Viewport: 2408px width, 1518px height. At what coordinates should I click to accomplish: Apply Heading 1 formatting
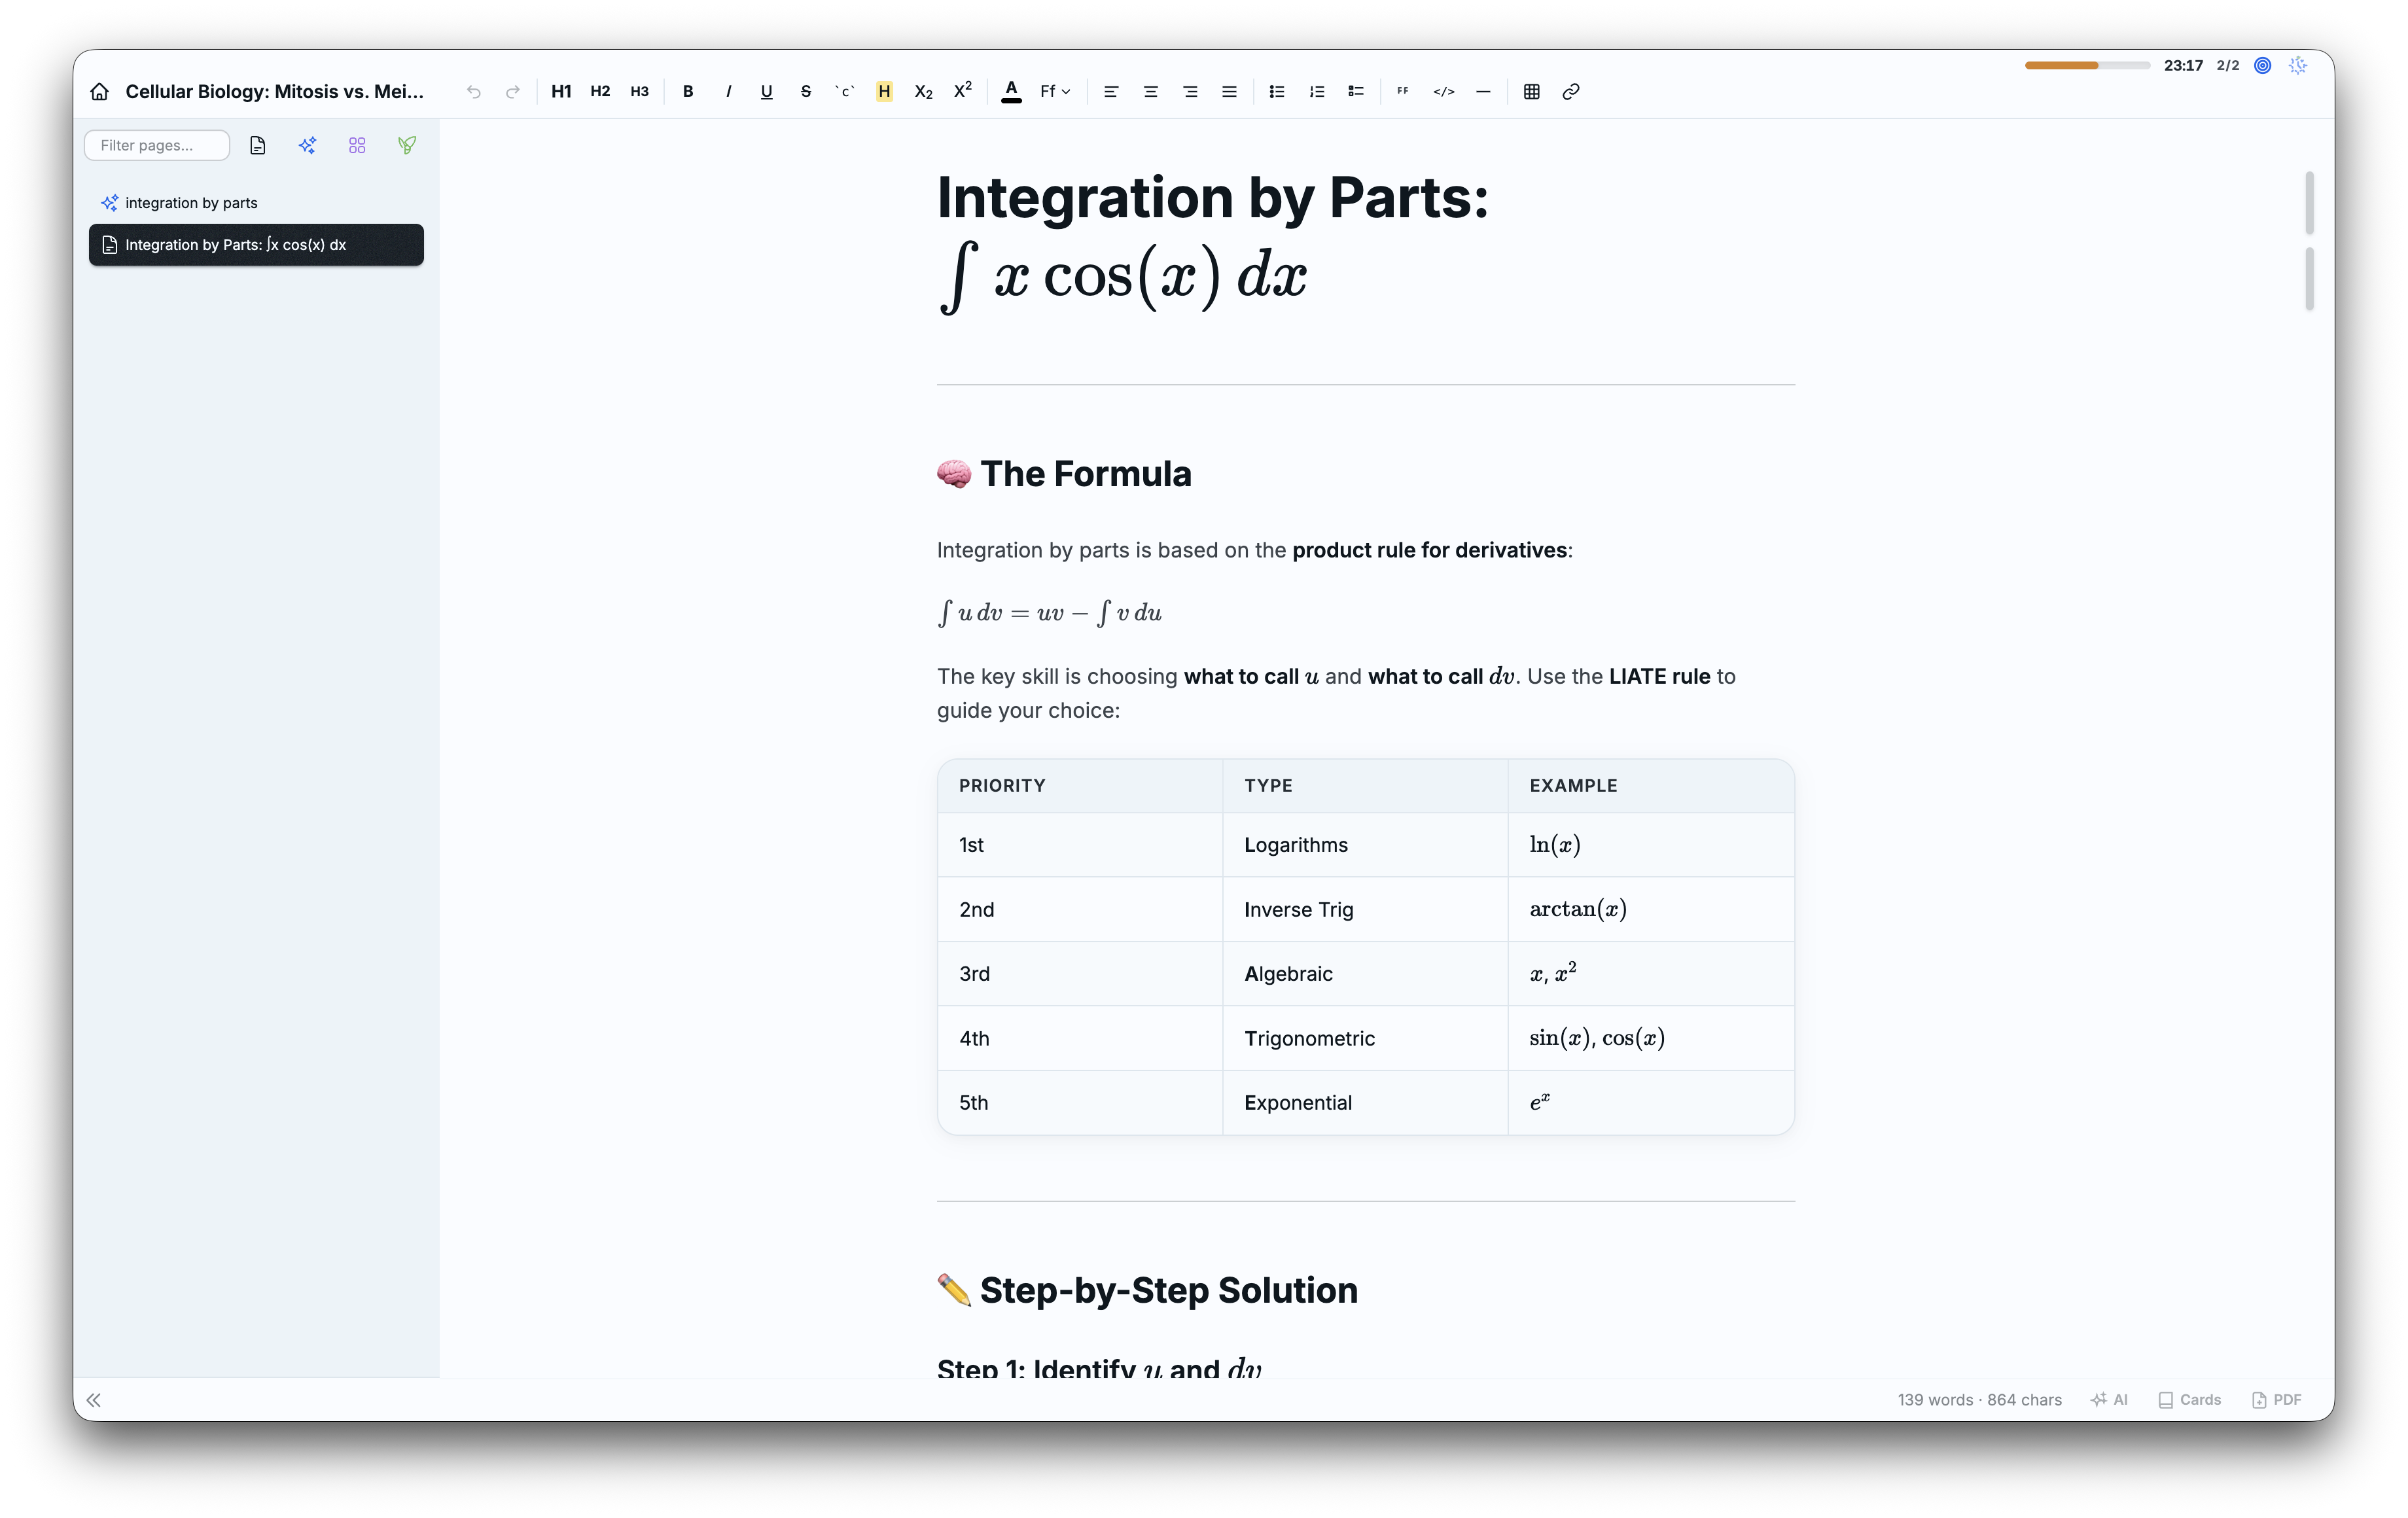561,91
